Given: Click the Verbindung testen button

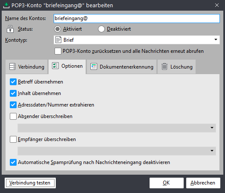Looking at the screenshot, I should (30, 183).
